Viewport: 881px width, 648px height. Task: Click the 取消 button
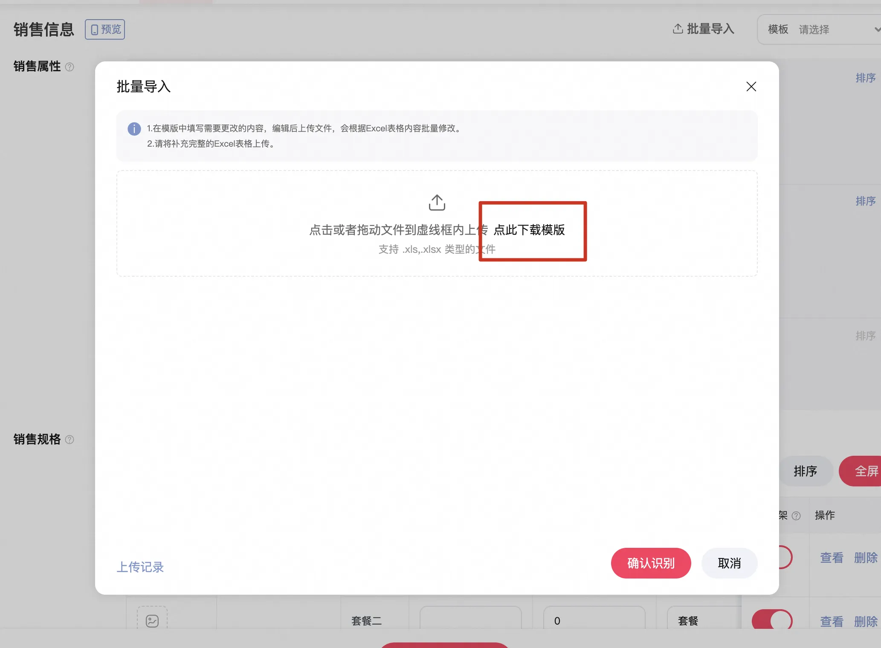pyautogui.click(x=729, y=563)
